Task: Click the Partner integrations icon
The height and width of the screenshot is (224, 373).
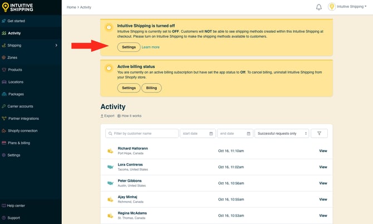Action: coord(4,118)
